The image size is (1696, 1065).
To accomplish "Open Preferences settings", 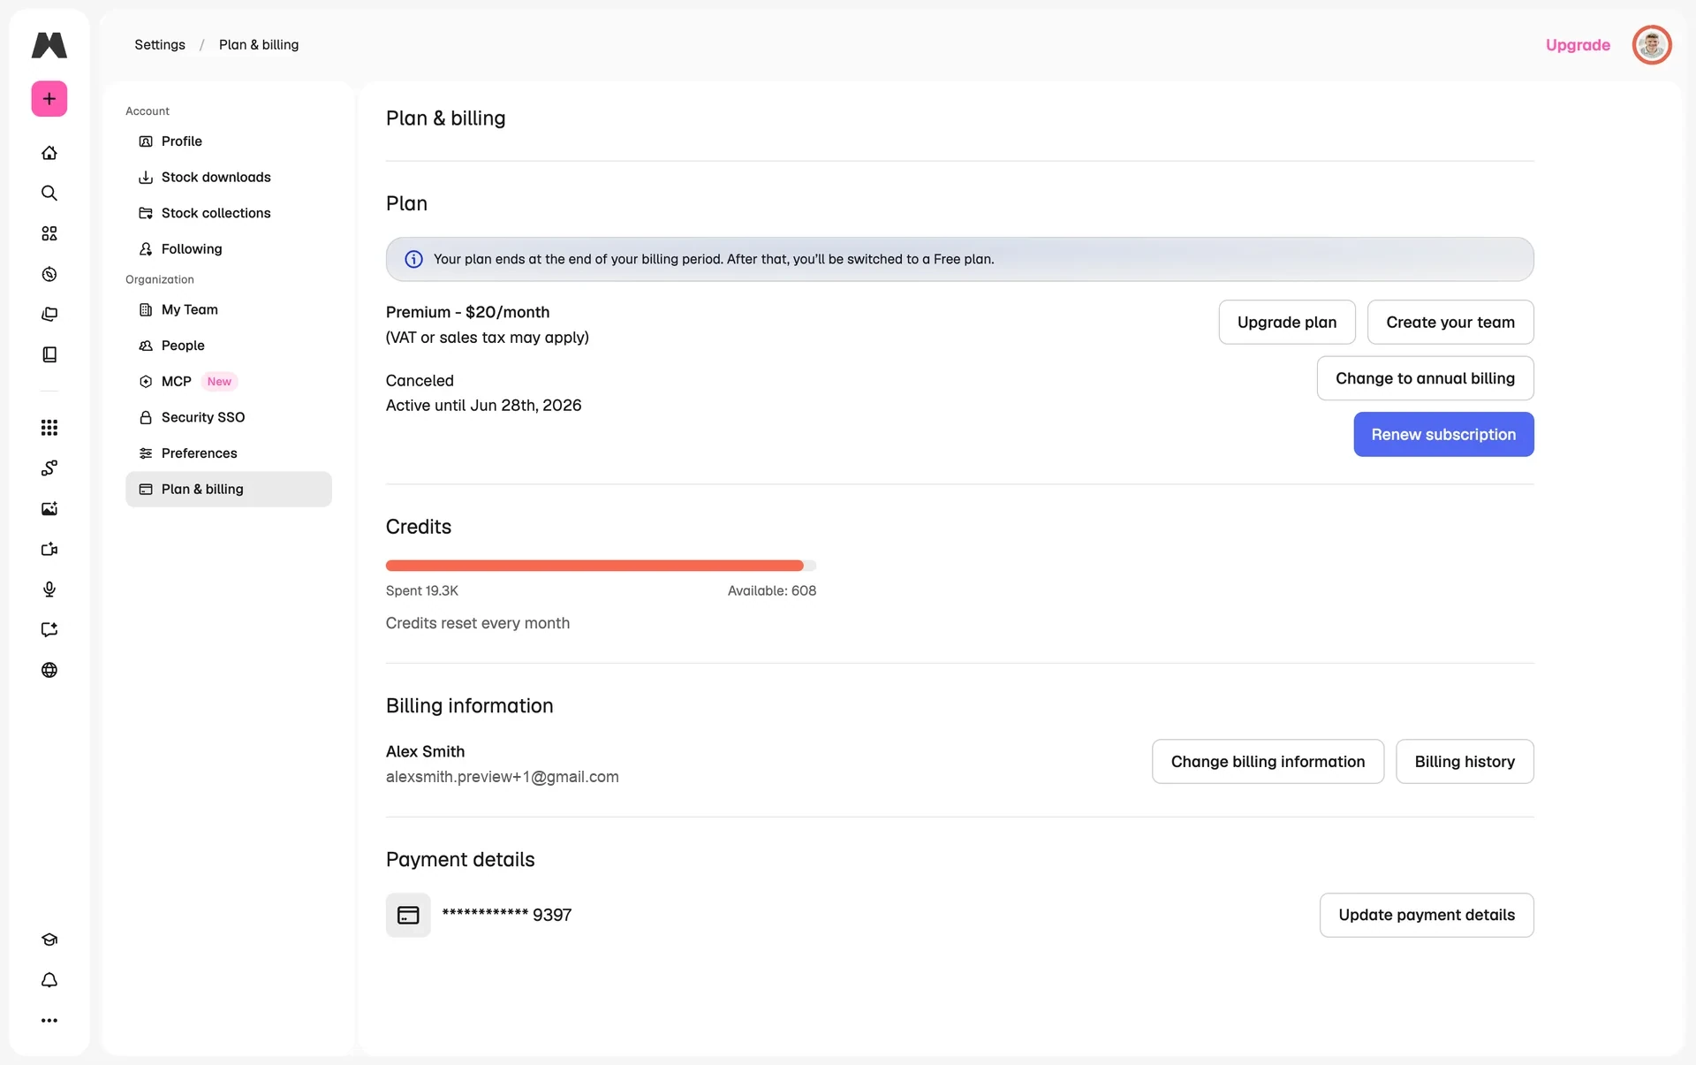I will 229,453.
